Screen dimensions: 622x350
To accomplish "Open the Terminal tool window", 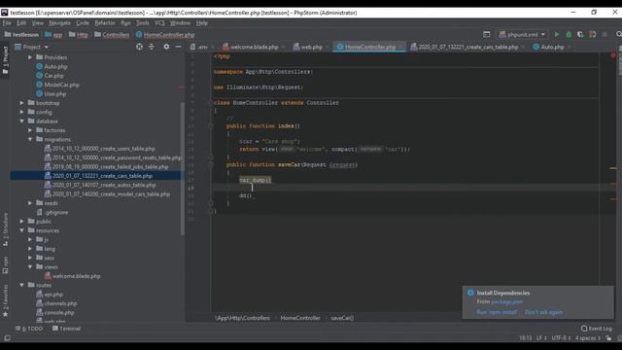I will click(x=66, y=329).
